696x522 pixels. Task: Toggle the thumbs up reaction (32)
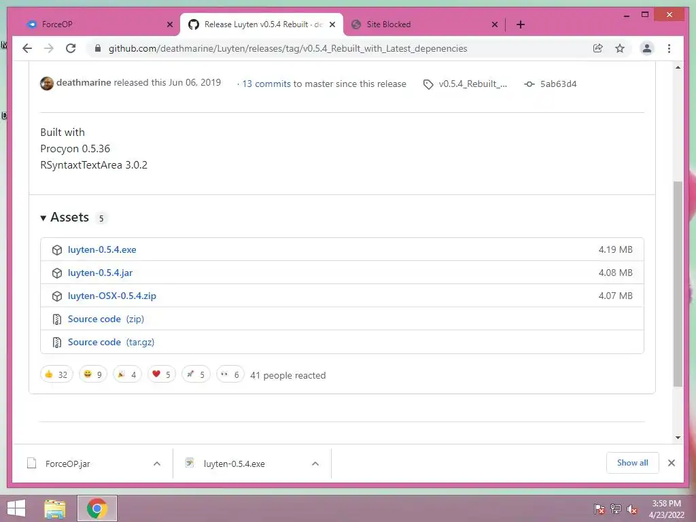[56, 375]
